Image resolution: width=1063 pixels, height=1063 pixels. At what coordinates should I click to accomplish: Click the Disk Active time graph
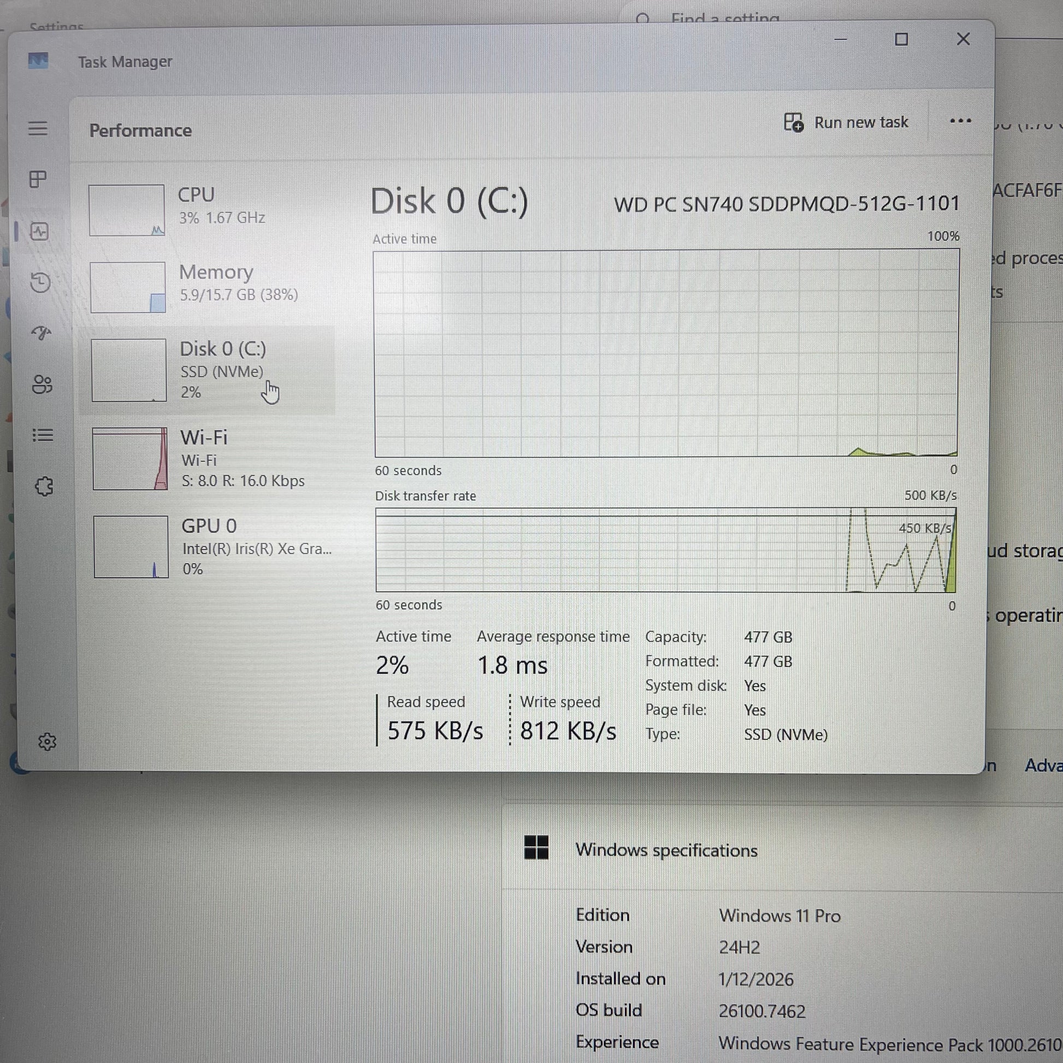pos(666,353)
